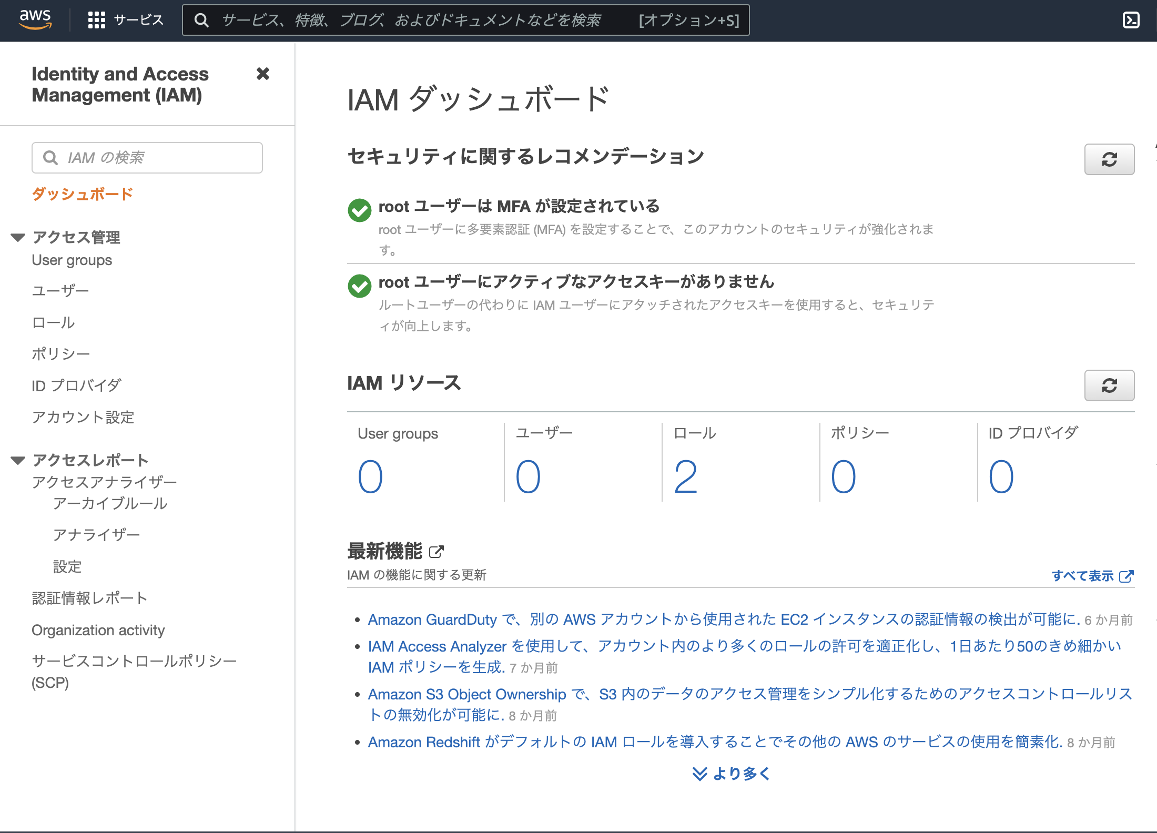Refresh the IAM リソース section
Screen dimensions: 1157x833
1109,385
